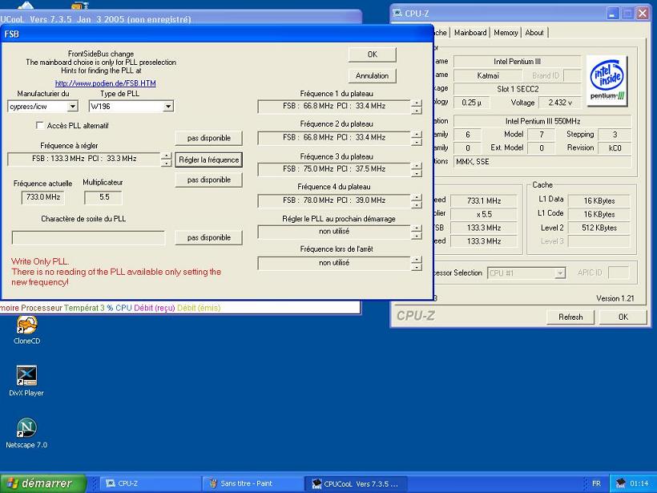Screen dimensions: 657x493
Task: Click the 512 KBytes Level 2 cache value
Action: [x=599, y=228]
